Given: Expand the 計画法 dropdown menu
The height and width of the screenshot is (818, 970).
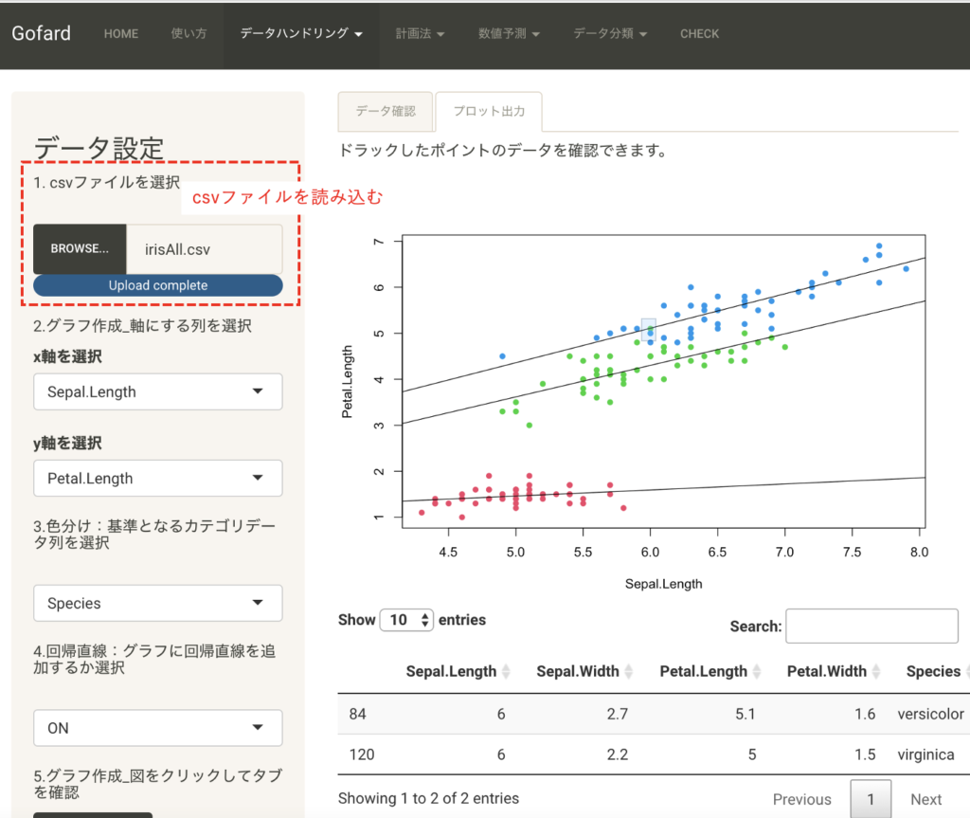Looking at the screenshot, I should [x=420, y=34].
